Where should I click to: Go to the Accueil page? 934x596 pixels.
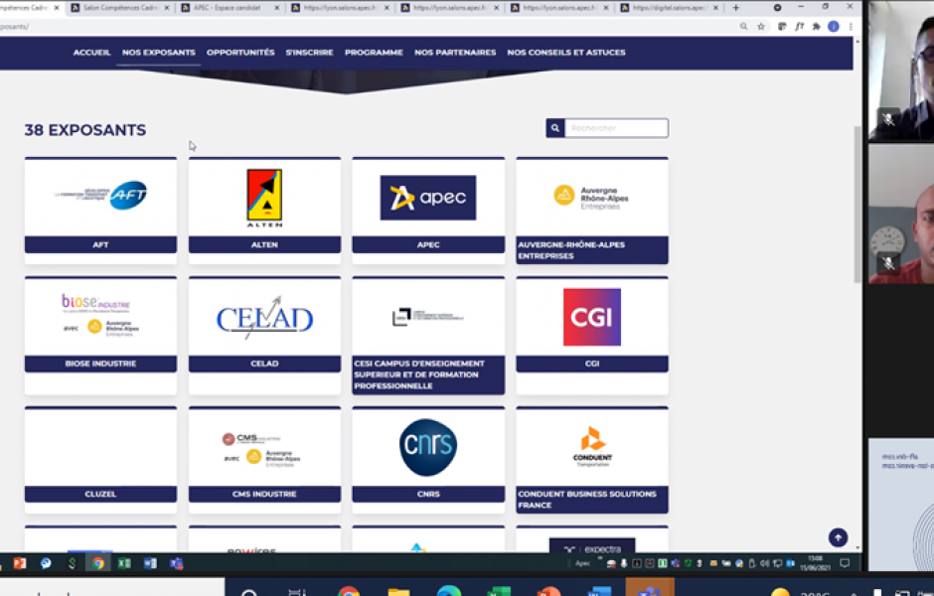click(91, 53)
